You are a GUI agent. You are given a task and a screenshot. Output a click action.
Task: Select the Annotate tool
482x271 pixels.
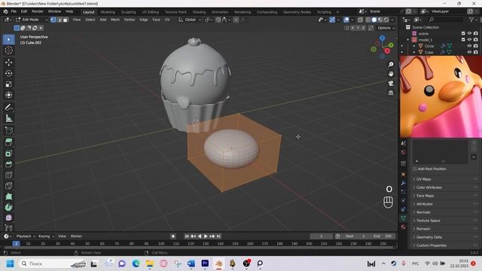pos(8,107)
